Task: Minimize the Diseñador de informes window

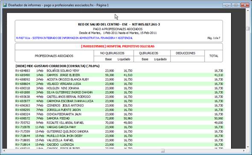Action: tap(227, 5)
